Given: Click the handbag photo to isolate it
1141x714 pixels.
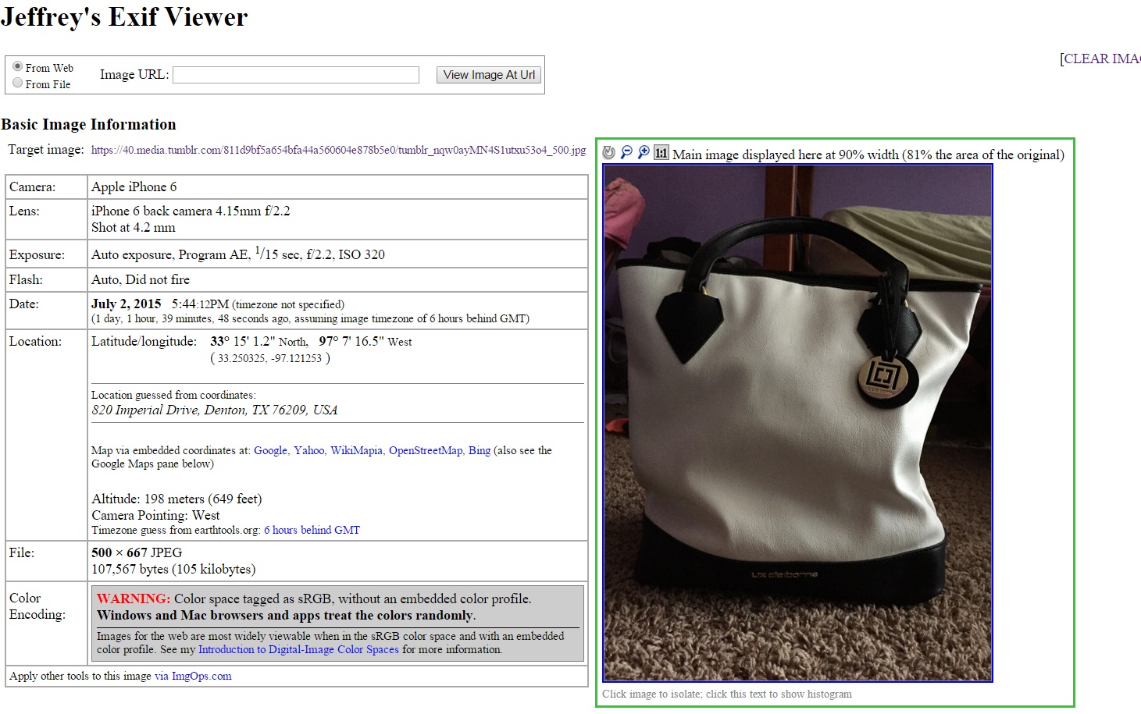Looking at the screenshot, I should 797,423.
